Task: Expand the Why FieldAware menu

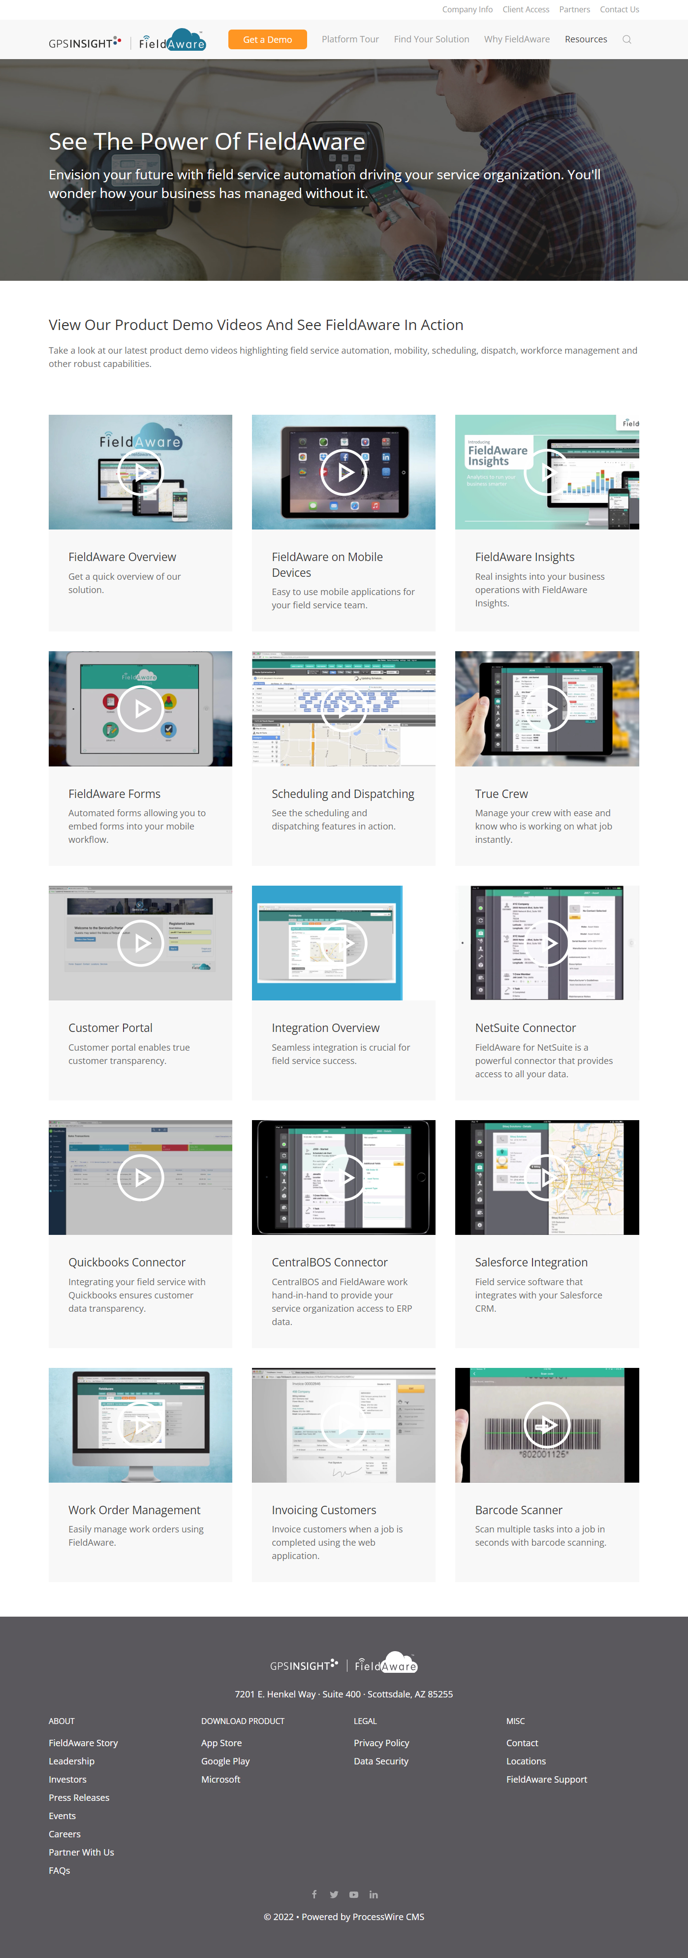Action: (x=516, y=39)
